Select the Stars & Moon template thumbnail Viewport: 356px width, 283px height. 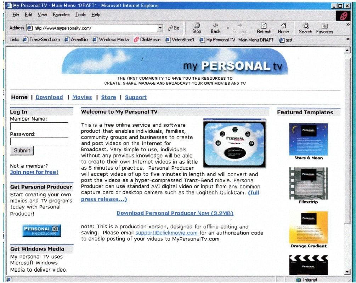pos(308,139)
